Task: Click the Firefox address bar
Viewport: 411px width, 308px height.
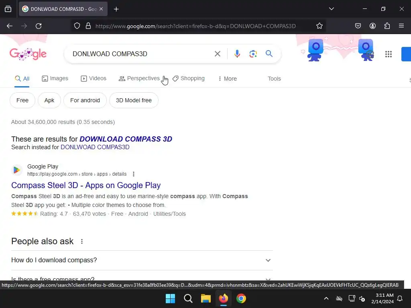Action: click(195, 26)
